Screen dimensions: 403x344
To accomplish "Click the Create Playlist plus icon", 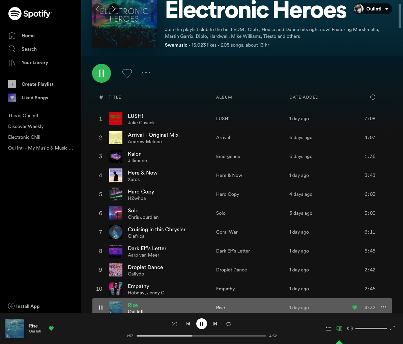I will [12, 84].
